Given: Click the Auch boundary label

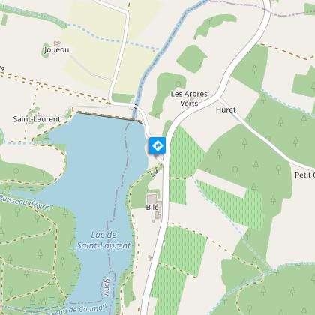Looking at the screenshot, I should click(106, 287).
